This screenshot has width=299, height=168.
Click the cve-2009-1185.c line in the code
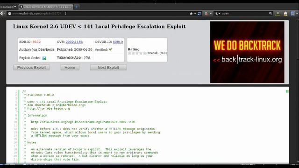point(41,95)
